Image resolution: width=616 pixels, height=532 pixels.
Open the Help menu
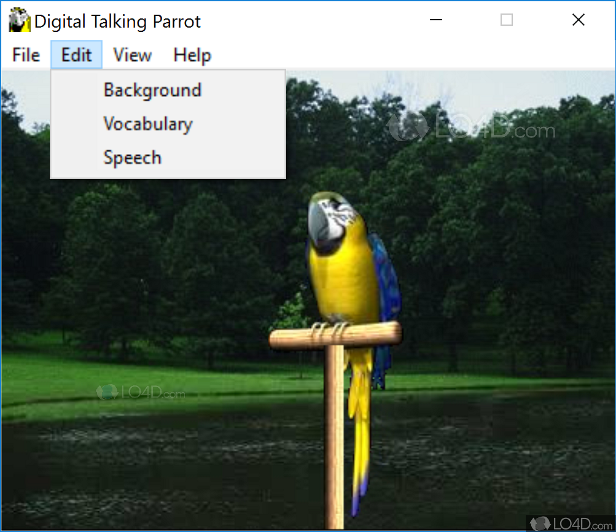coord(192,55)
